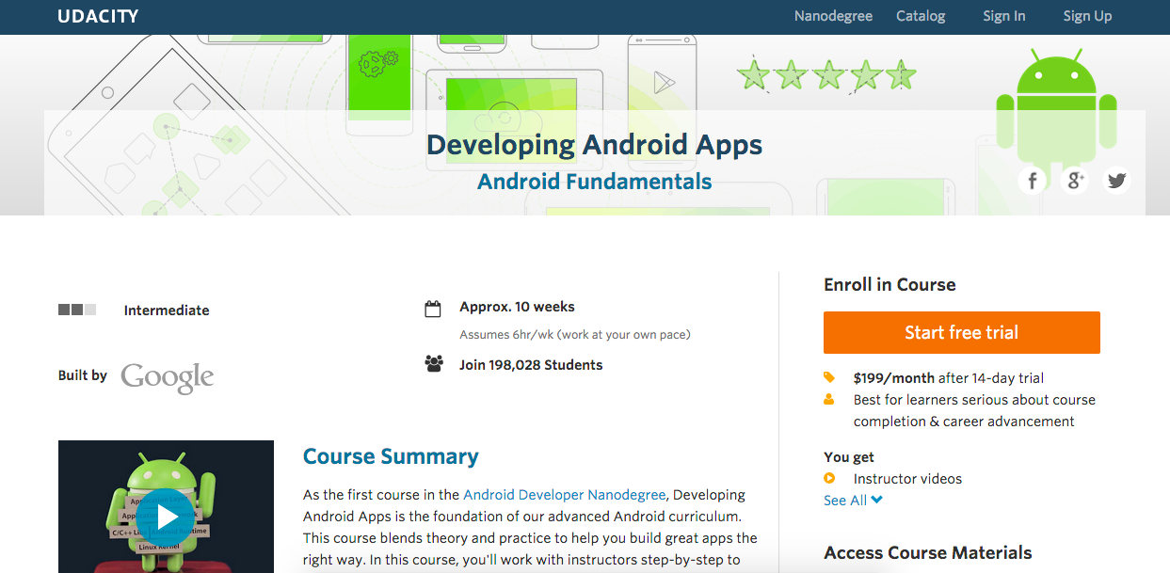Select the Sign Up link
This screenshot has height=573, width=1170.
tap(1087, 16)
